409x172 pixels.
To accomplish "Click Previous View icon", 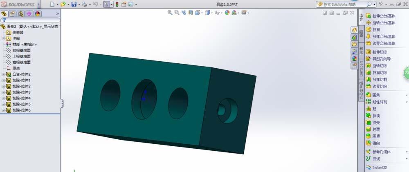I will click(184, 13).
